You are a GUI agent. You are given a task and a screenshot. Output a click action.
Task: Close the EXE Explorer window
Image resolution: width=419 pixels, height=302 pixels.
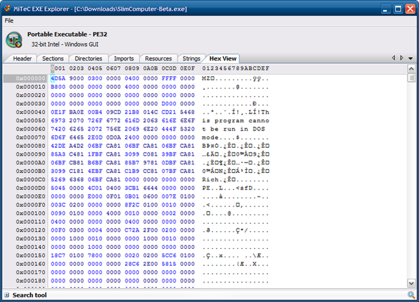(410, 9)
